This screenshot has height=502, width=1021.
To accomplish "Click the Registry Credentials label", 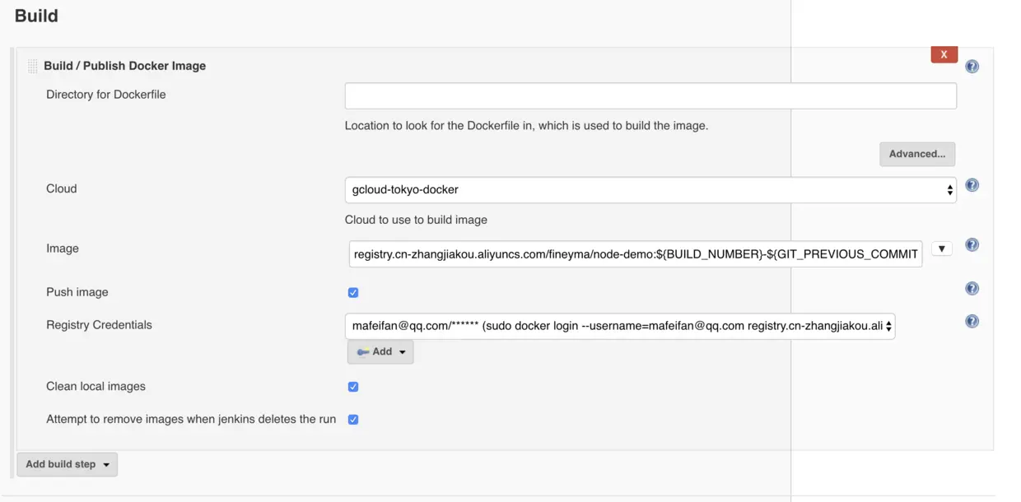I will point(99,325).
